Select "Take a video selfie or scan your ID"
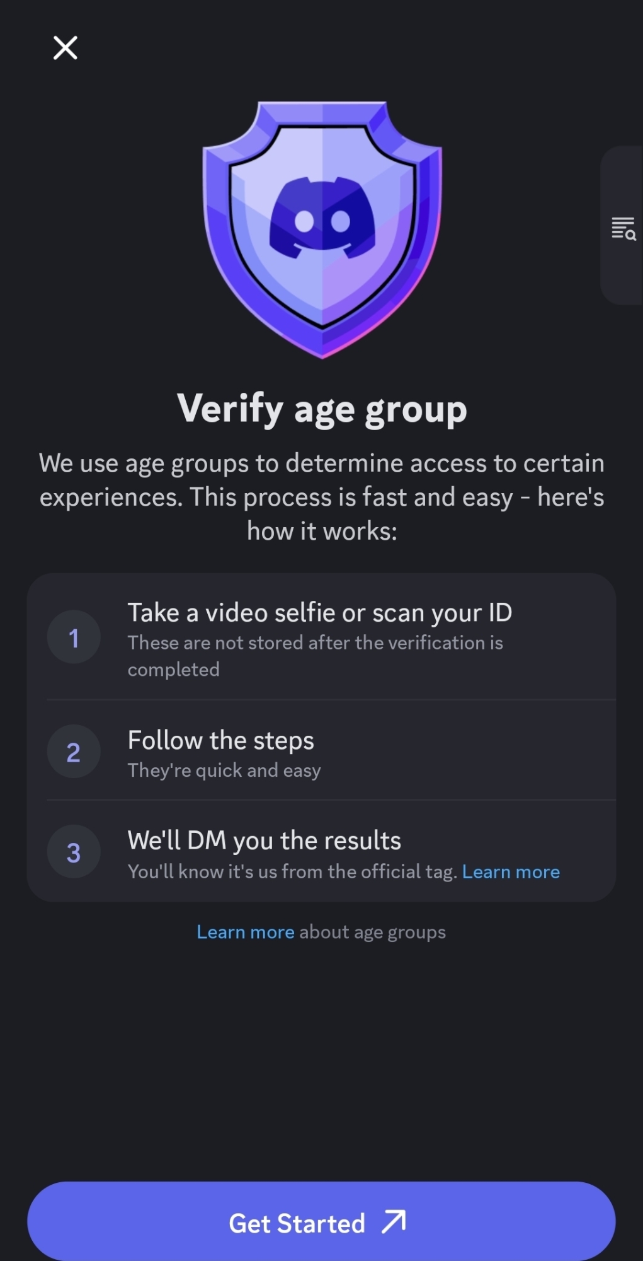This screenshot has width=643, height=1261. point(319,613)
